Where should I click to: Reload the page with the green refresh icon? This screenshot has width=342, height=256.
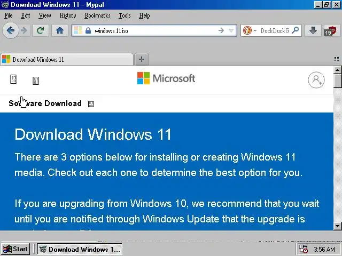click(x=41, y=30)
